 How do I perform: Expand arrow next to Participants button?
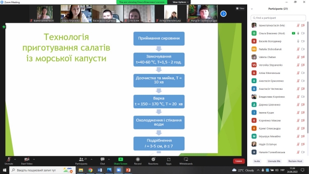point(91,159)
